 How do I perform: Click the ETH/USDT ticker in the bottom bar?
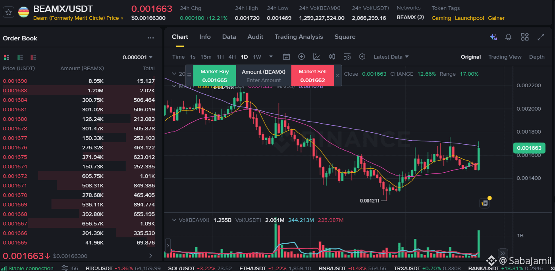[276, 268]
